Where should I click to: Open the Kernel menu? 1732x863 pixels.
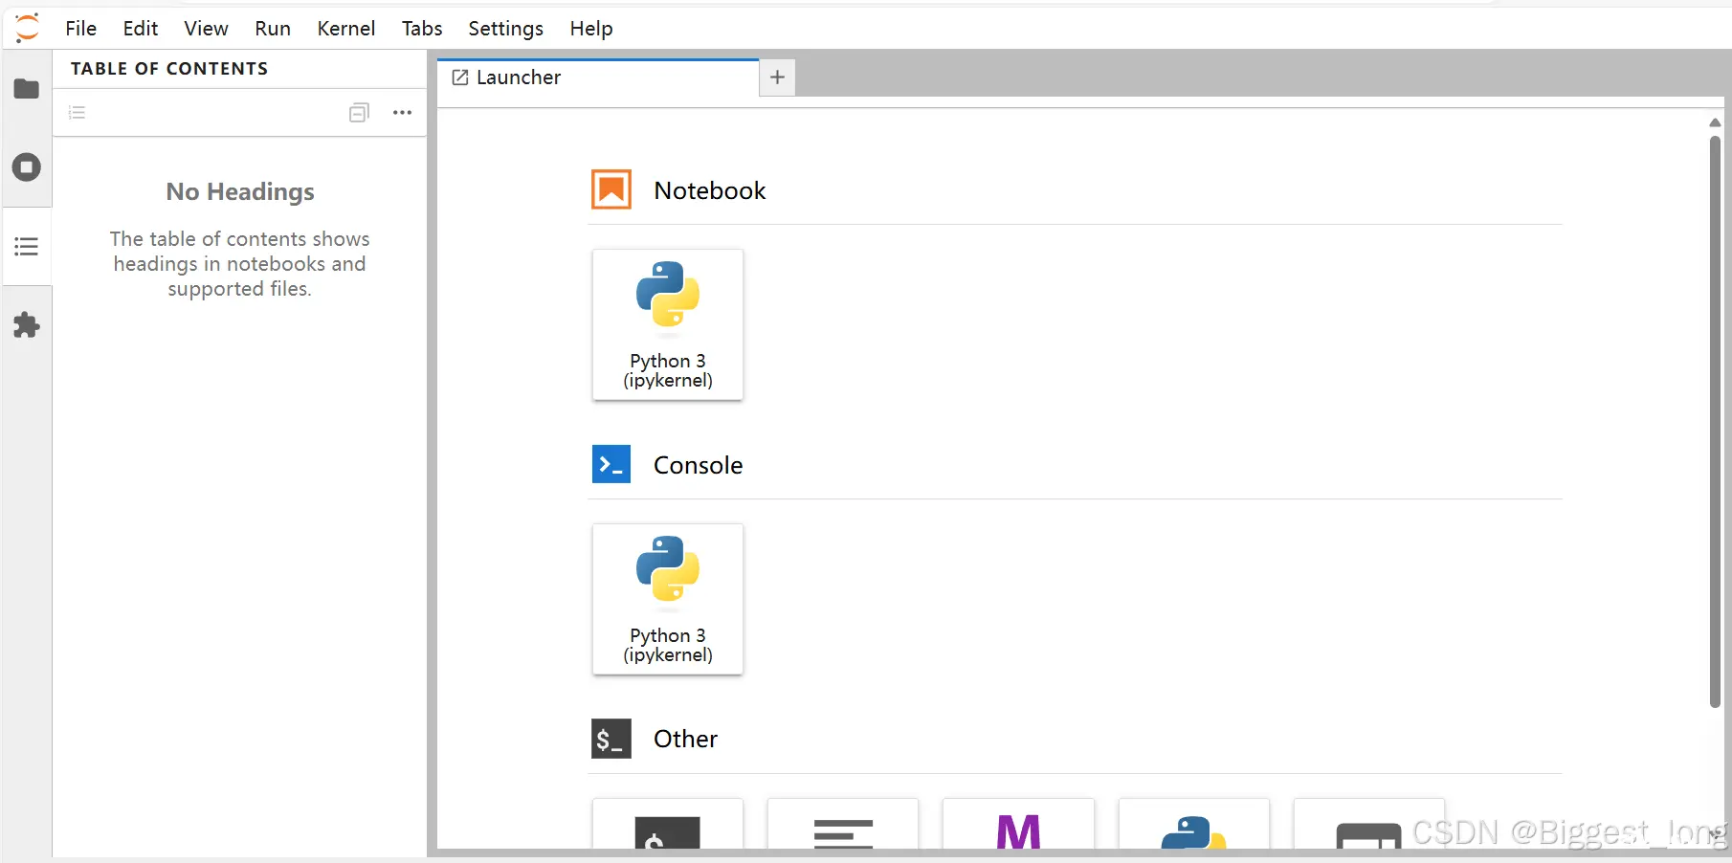[346, 29]
